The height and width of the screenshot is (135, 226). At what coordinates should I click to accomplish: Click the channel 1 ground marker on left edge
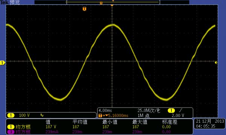click(3, 63)
